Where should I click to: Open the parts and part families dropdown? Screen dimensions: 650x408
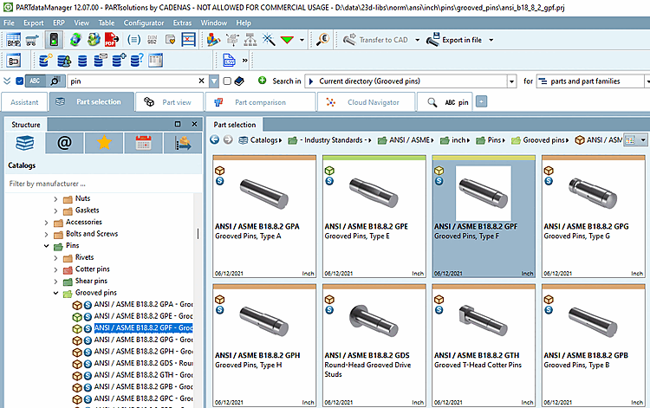(647, 81)
